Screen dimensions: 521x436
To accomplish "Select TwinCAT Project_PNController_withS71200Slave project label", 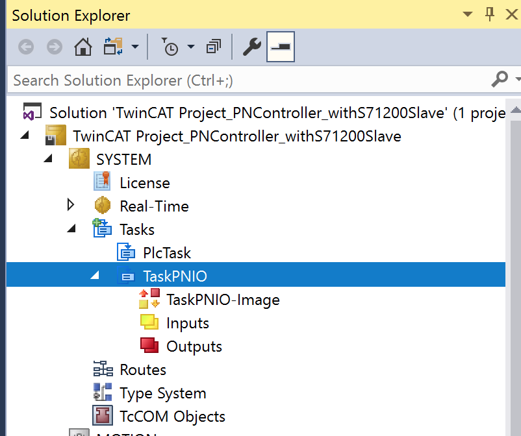I will (237, 136).
